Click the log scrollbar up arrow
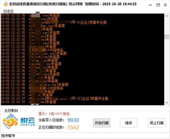The image size is (170, 139). [x=167, y=16]
